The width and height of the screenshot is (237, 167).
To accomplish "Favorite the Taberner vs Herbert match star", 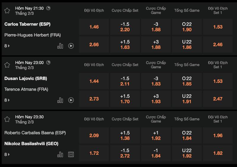I will tap(7, 11).
